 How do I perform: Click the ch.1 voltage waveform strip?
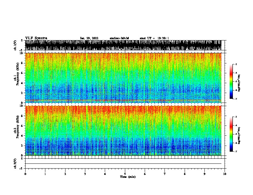point(123,45)
